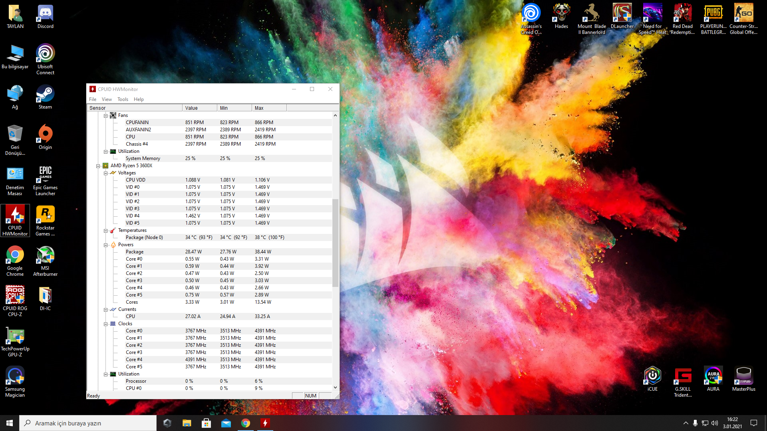Select the iCUE desktop icon

[x=652, y=379]
